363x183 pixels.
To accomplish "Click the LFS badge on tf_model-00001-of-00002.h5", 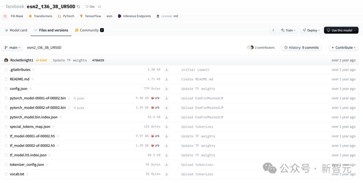I will tap(155, 136).
